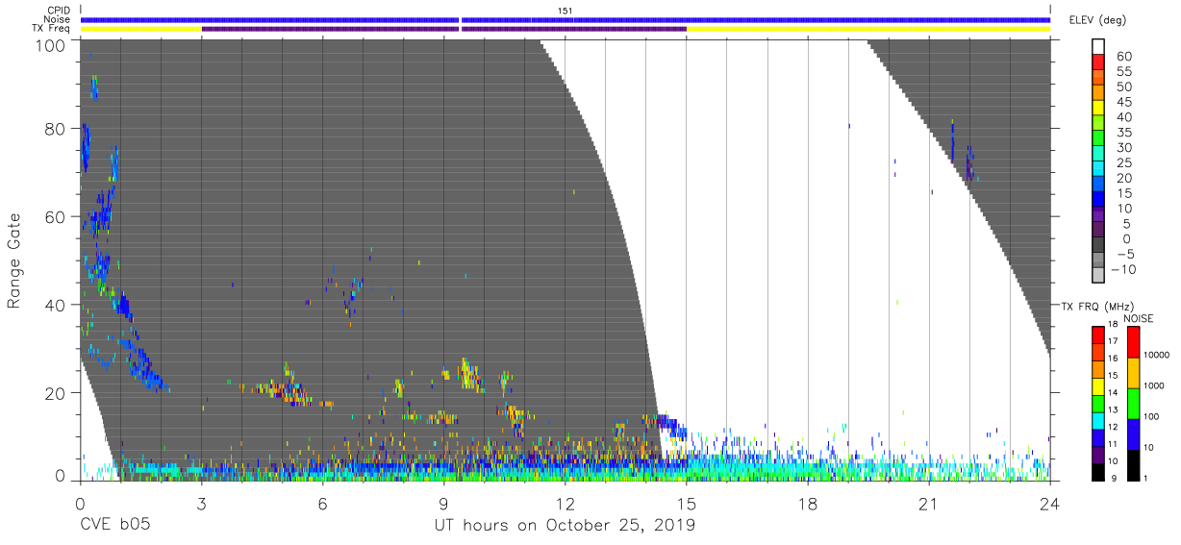Image resolution: width=1181 pixels, height=545 pixels.
Task: Click the "60" tick on Range Gate axis
Action: click(x=56, y=217)
